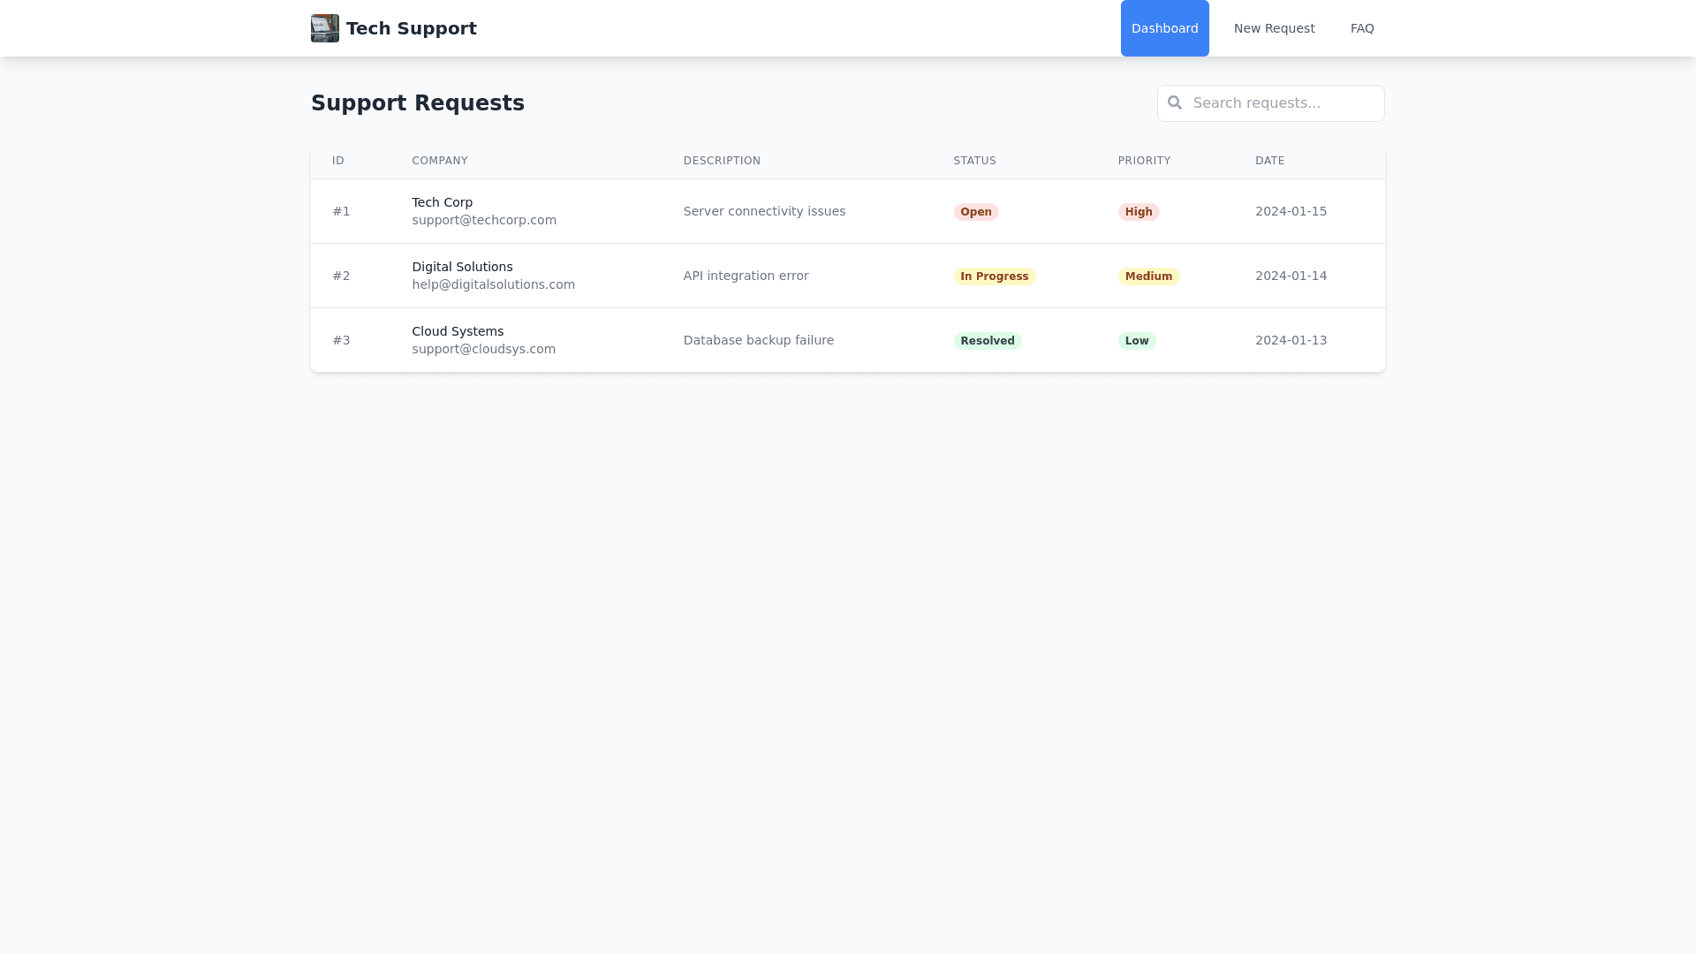
Task: Click the help@digitalsolutions.com email
Action: (x=493, y=284)
